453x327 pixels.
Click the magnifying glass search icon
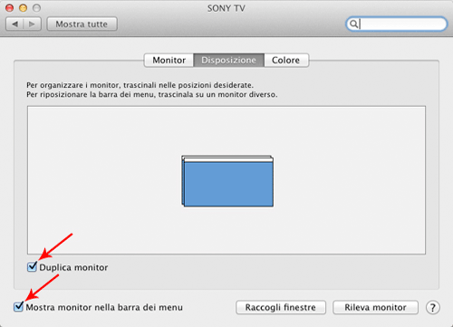click(353, 24)
